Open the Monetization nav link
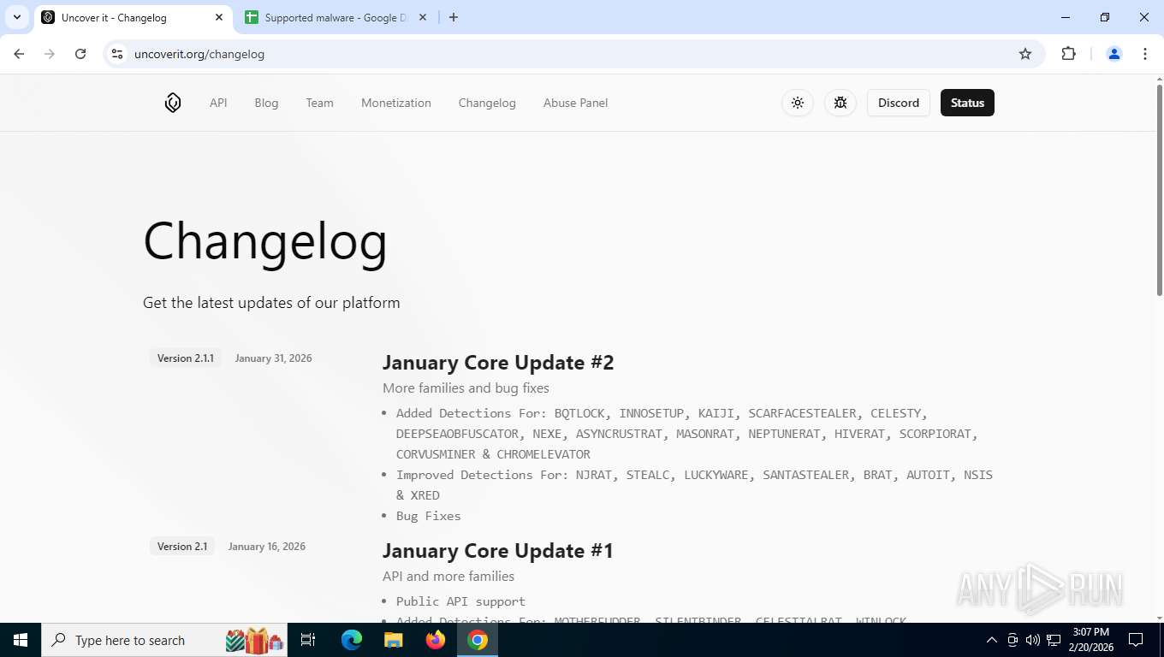 pos(396,103)
